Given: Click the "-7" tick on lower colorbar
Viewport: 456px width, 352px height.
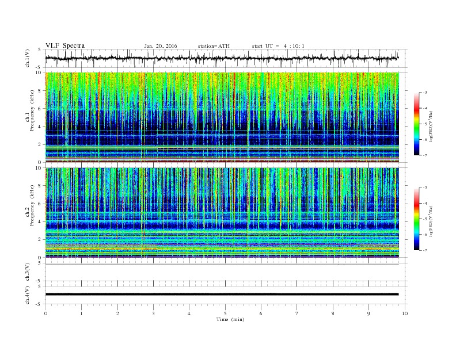Looking at the screenshot, I should tap(425, 250).
